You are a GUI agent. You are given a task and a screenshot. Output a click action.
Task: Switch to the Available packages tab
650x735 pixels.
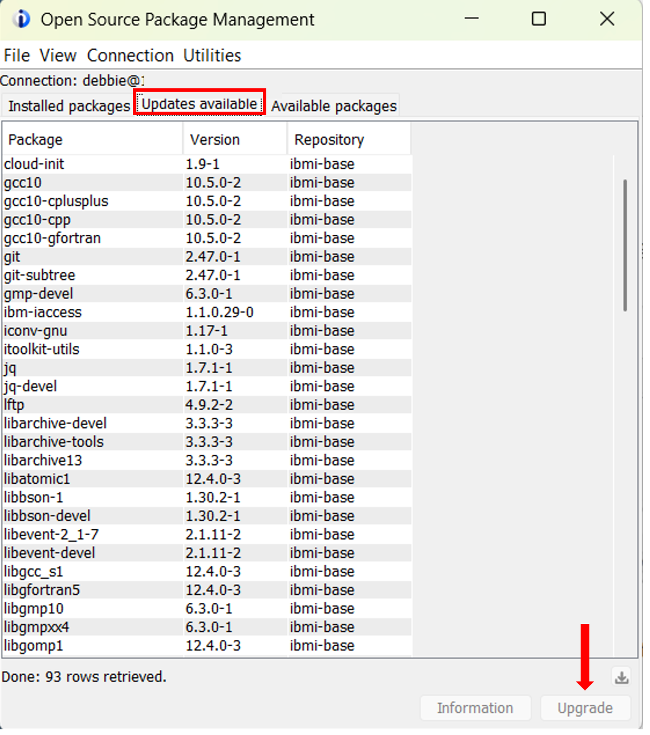pyautogui.click(x=334, y=105)
